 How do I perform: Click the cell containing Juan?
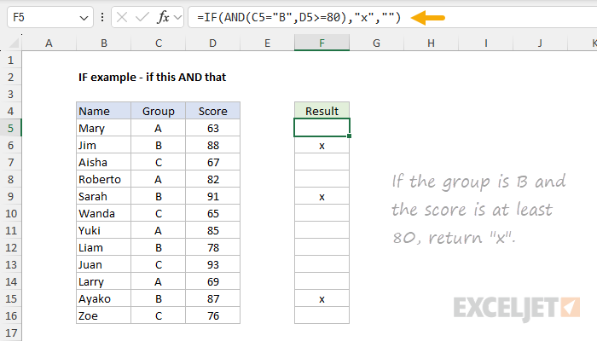[103, 264]
